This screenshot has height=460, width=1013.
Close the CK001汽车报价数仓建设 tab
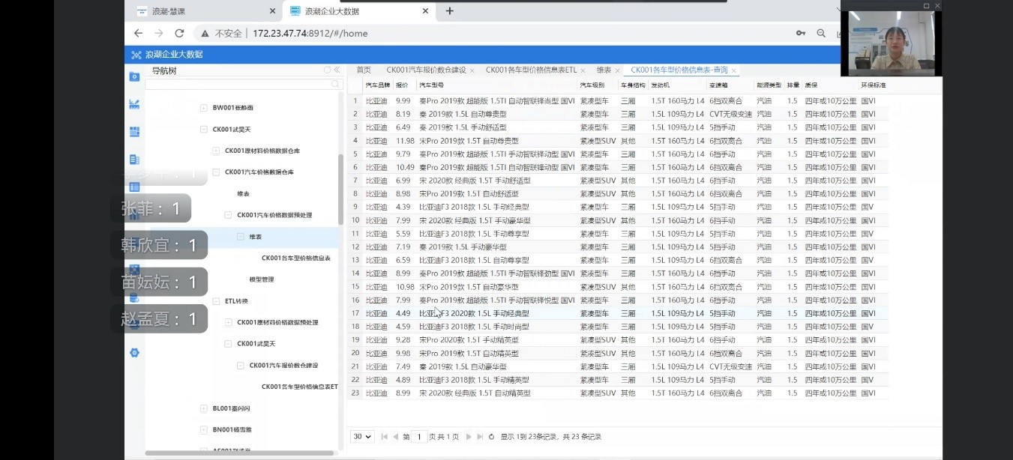coord(472,70)
